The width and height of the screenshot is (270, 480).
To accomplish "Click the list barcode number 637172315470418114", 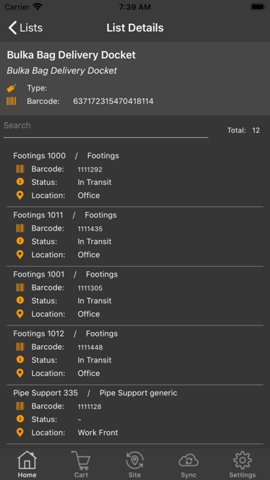I will [113, 101].
